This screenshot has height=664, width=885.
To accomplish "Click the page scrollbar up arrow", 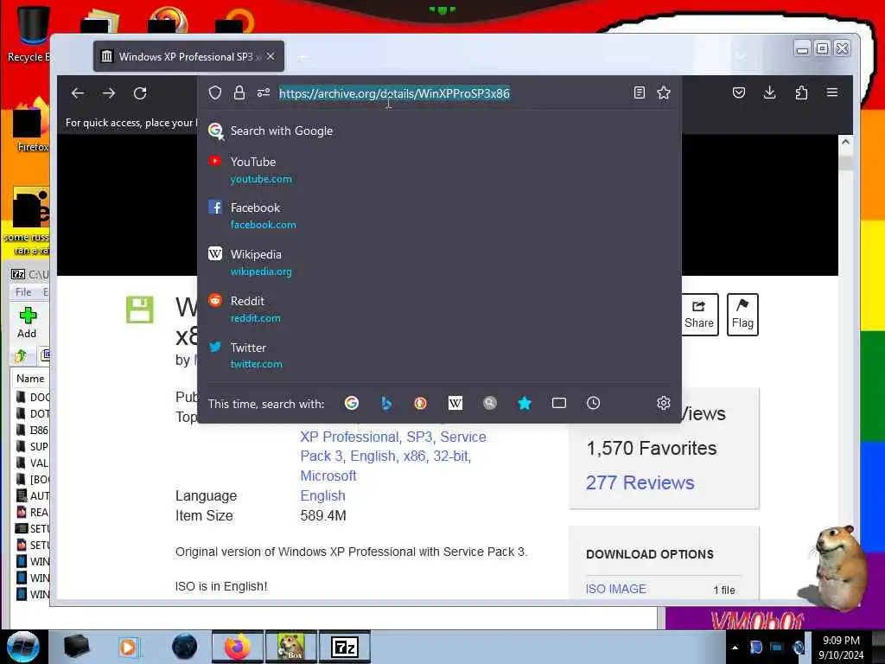I will [845, 143].
